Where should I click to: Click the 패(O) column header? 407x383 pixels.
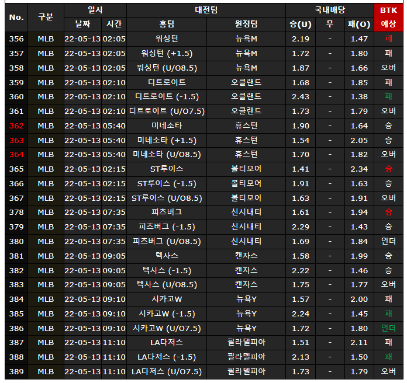pyautogui.click(x=359, y=25)
